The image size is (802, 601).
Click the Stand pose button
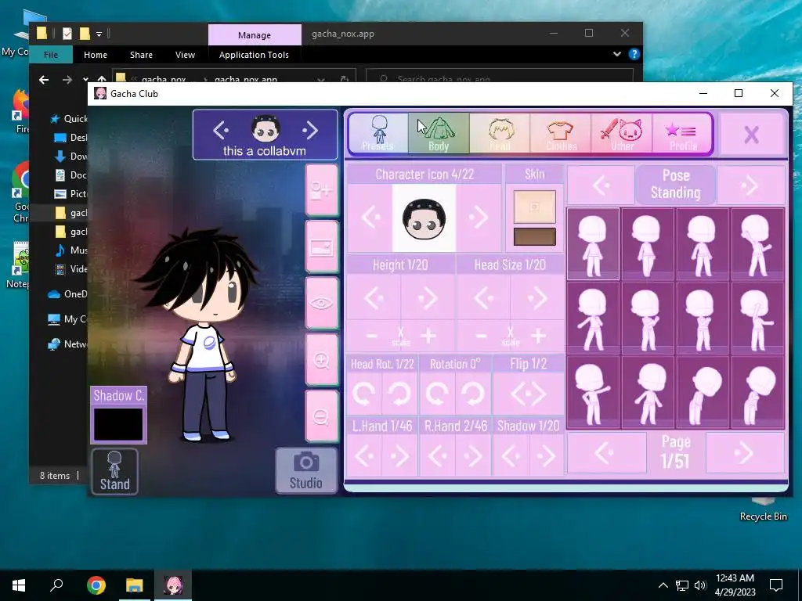[114, 471]
